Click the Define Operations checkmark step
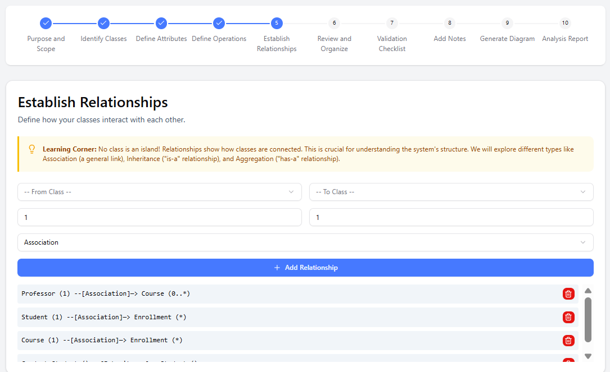 coord(219,23)
